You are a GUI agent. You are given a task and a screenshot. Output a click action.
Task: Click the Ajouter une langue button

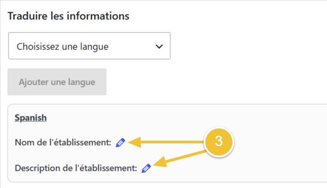[57, 82]
